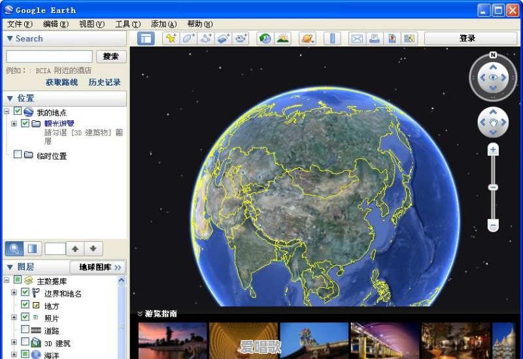The image size is (523, 359).
Task: Collapse the 图层 panel triangle
Action: 10,267
